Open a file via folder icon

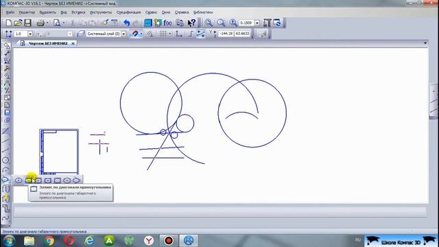tap(18, 23)
